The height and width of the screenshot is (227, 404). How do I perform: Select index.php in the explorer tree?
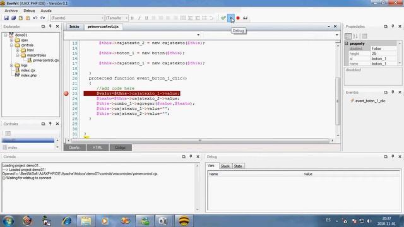pos(28,76)
